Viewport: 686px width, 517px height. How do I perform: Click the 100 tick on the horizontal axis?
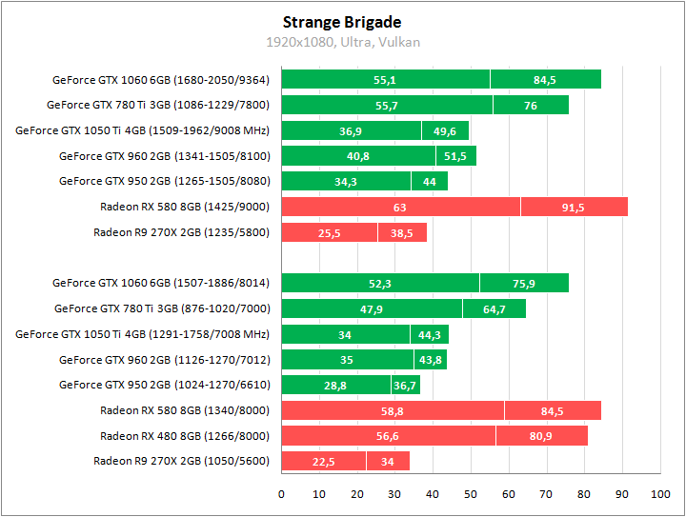tap(659, 494)
